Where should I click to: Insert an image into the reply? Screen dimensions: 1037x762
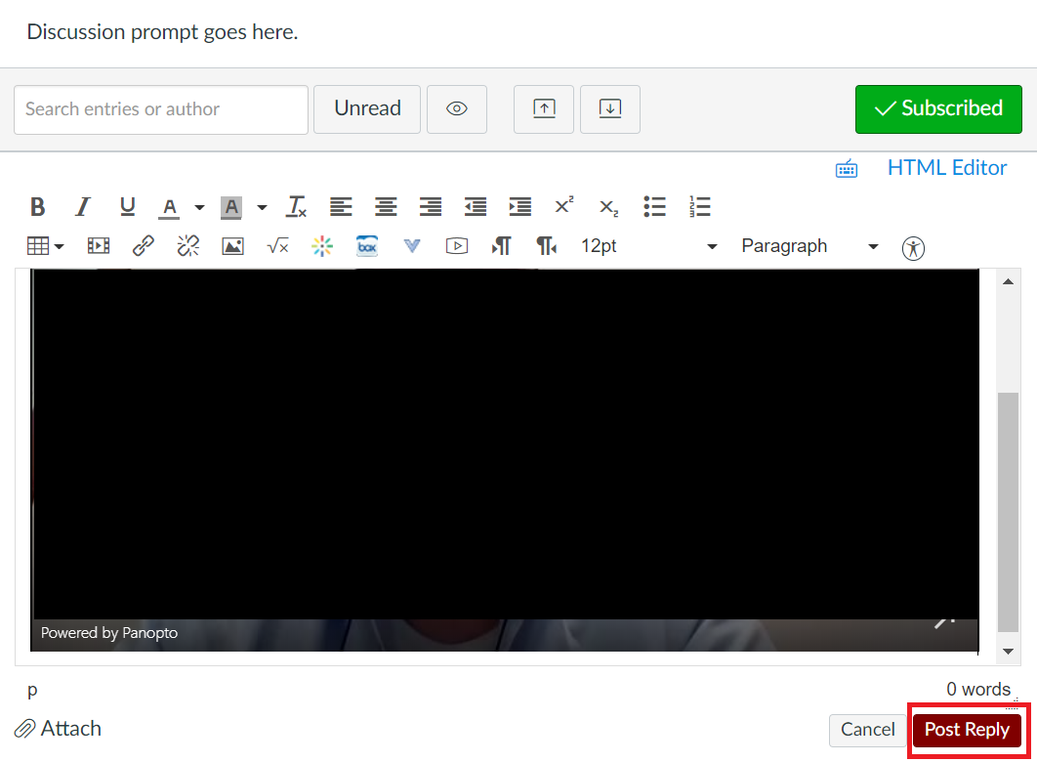(232, 245)
